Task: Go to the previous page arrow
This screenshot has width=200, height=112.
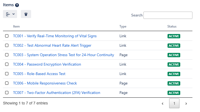Action: click(x=162, y=103)
